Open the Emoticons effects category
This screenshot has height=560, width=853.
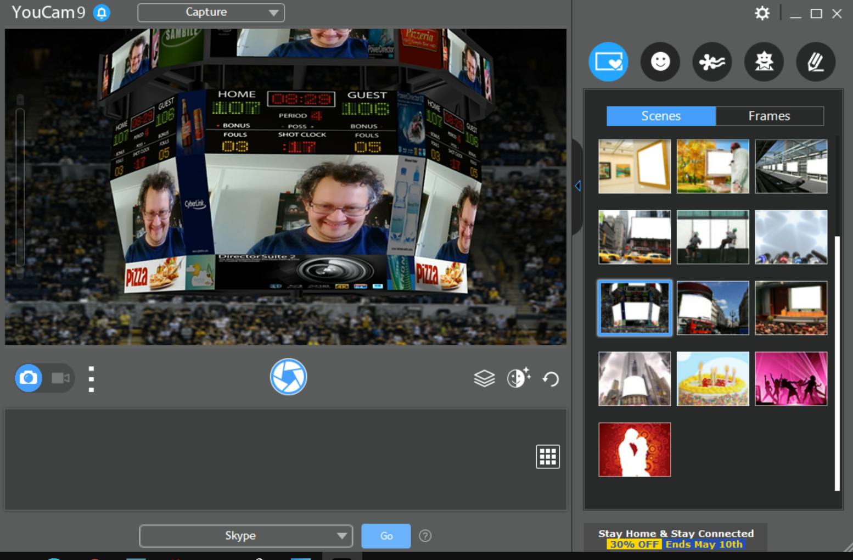click(x=660, y=61)
